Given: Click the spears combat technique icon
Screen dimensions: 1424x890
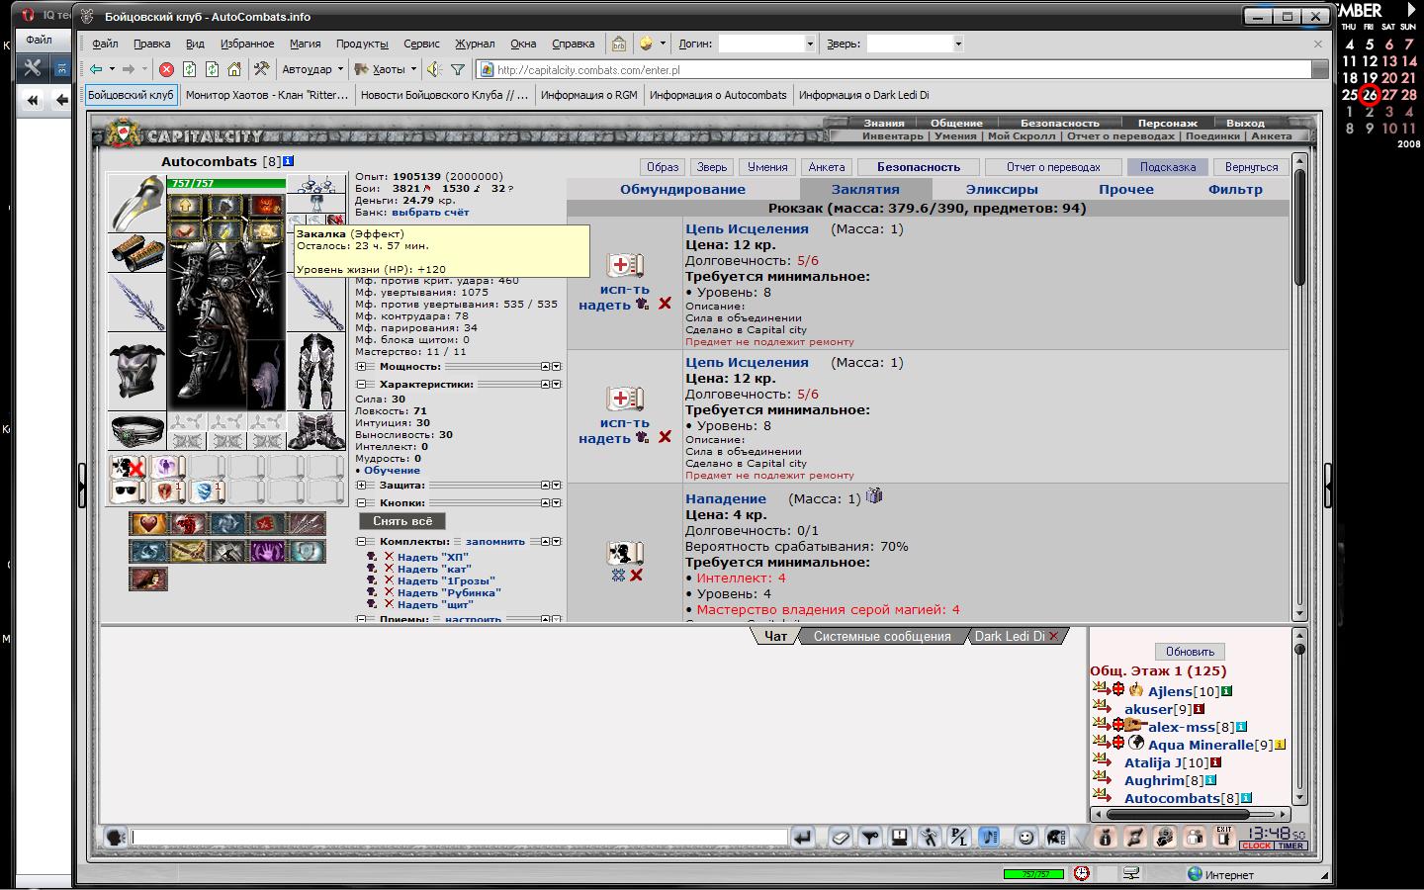Looking at the screenshot, I should [307, 525].
